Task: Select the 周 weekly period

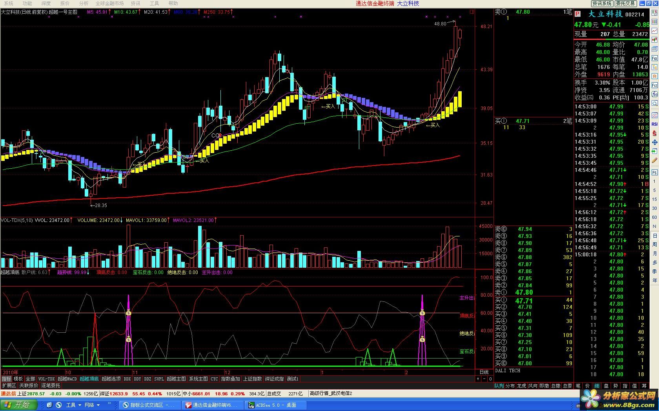Action: point(655,244)
